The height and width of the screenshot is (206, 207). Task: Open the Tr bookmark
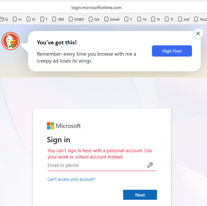point(169,19)
